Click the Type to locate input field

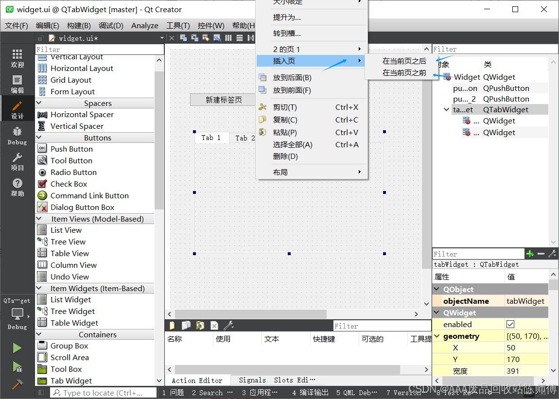coord(103,392)
